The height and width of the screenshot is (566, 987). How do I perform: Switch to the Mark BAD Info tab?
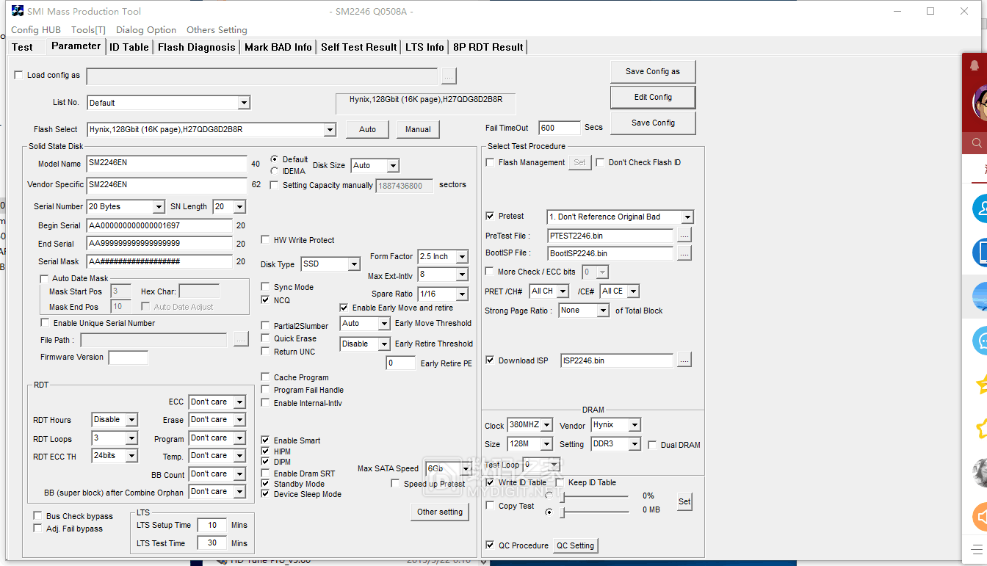(278, 47)
